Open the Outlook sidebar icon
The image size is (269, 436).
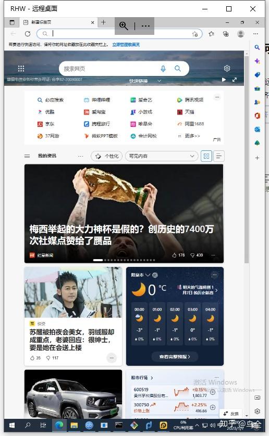[257, 130]
